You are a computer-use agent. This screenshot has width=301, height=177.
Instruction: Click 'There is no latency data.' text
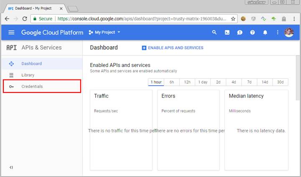coord(261,131)
